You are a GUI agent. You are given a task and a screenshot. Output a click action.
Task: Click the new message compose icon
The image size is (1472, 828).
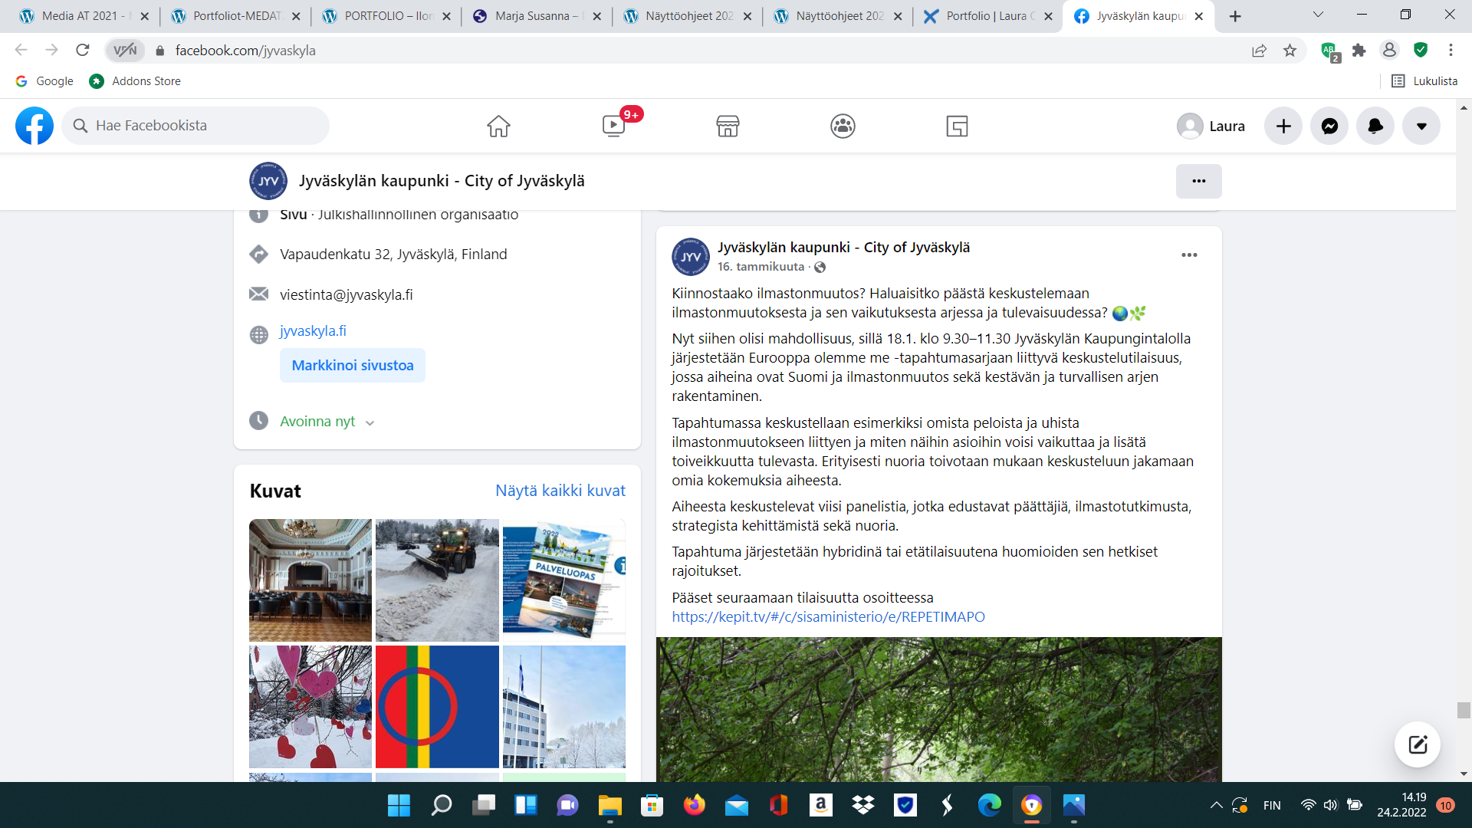(x=1418, y=744)
